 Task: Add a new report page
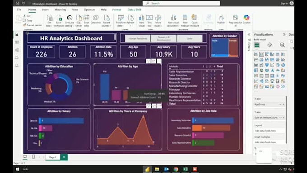pos(64,157)
